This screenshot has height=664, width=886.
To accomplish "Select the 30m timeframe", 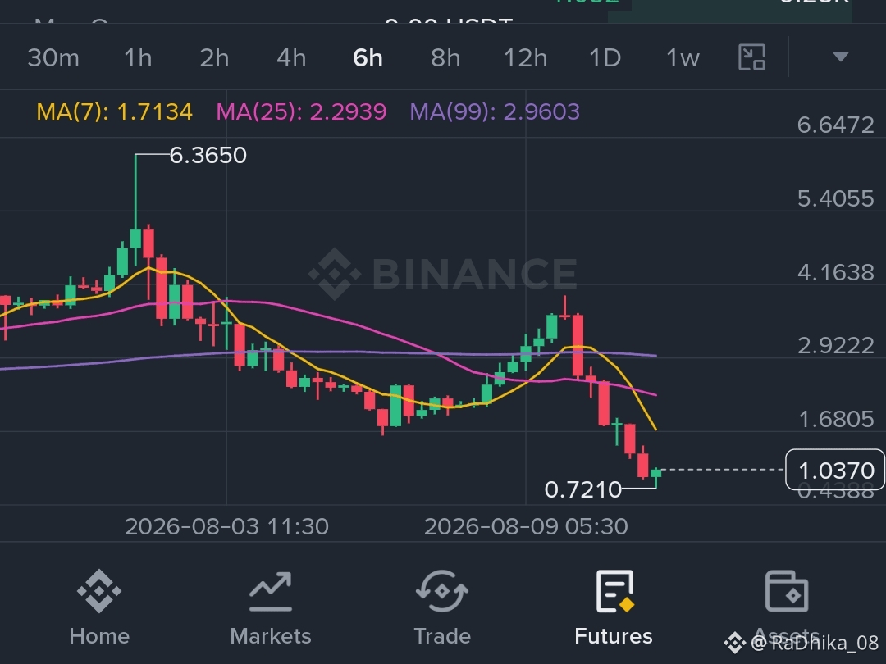I will 53,57.
